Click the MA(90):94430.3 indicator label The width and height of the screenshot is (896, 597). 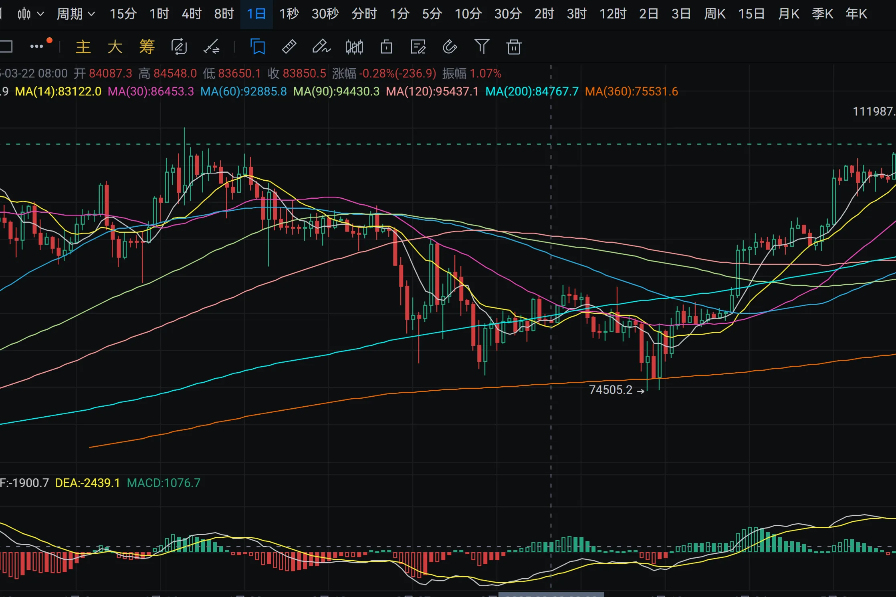[x=336, y=92]
